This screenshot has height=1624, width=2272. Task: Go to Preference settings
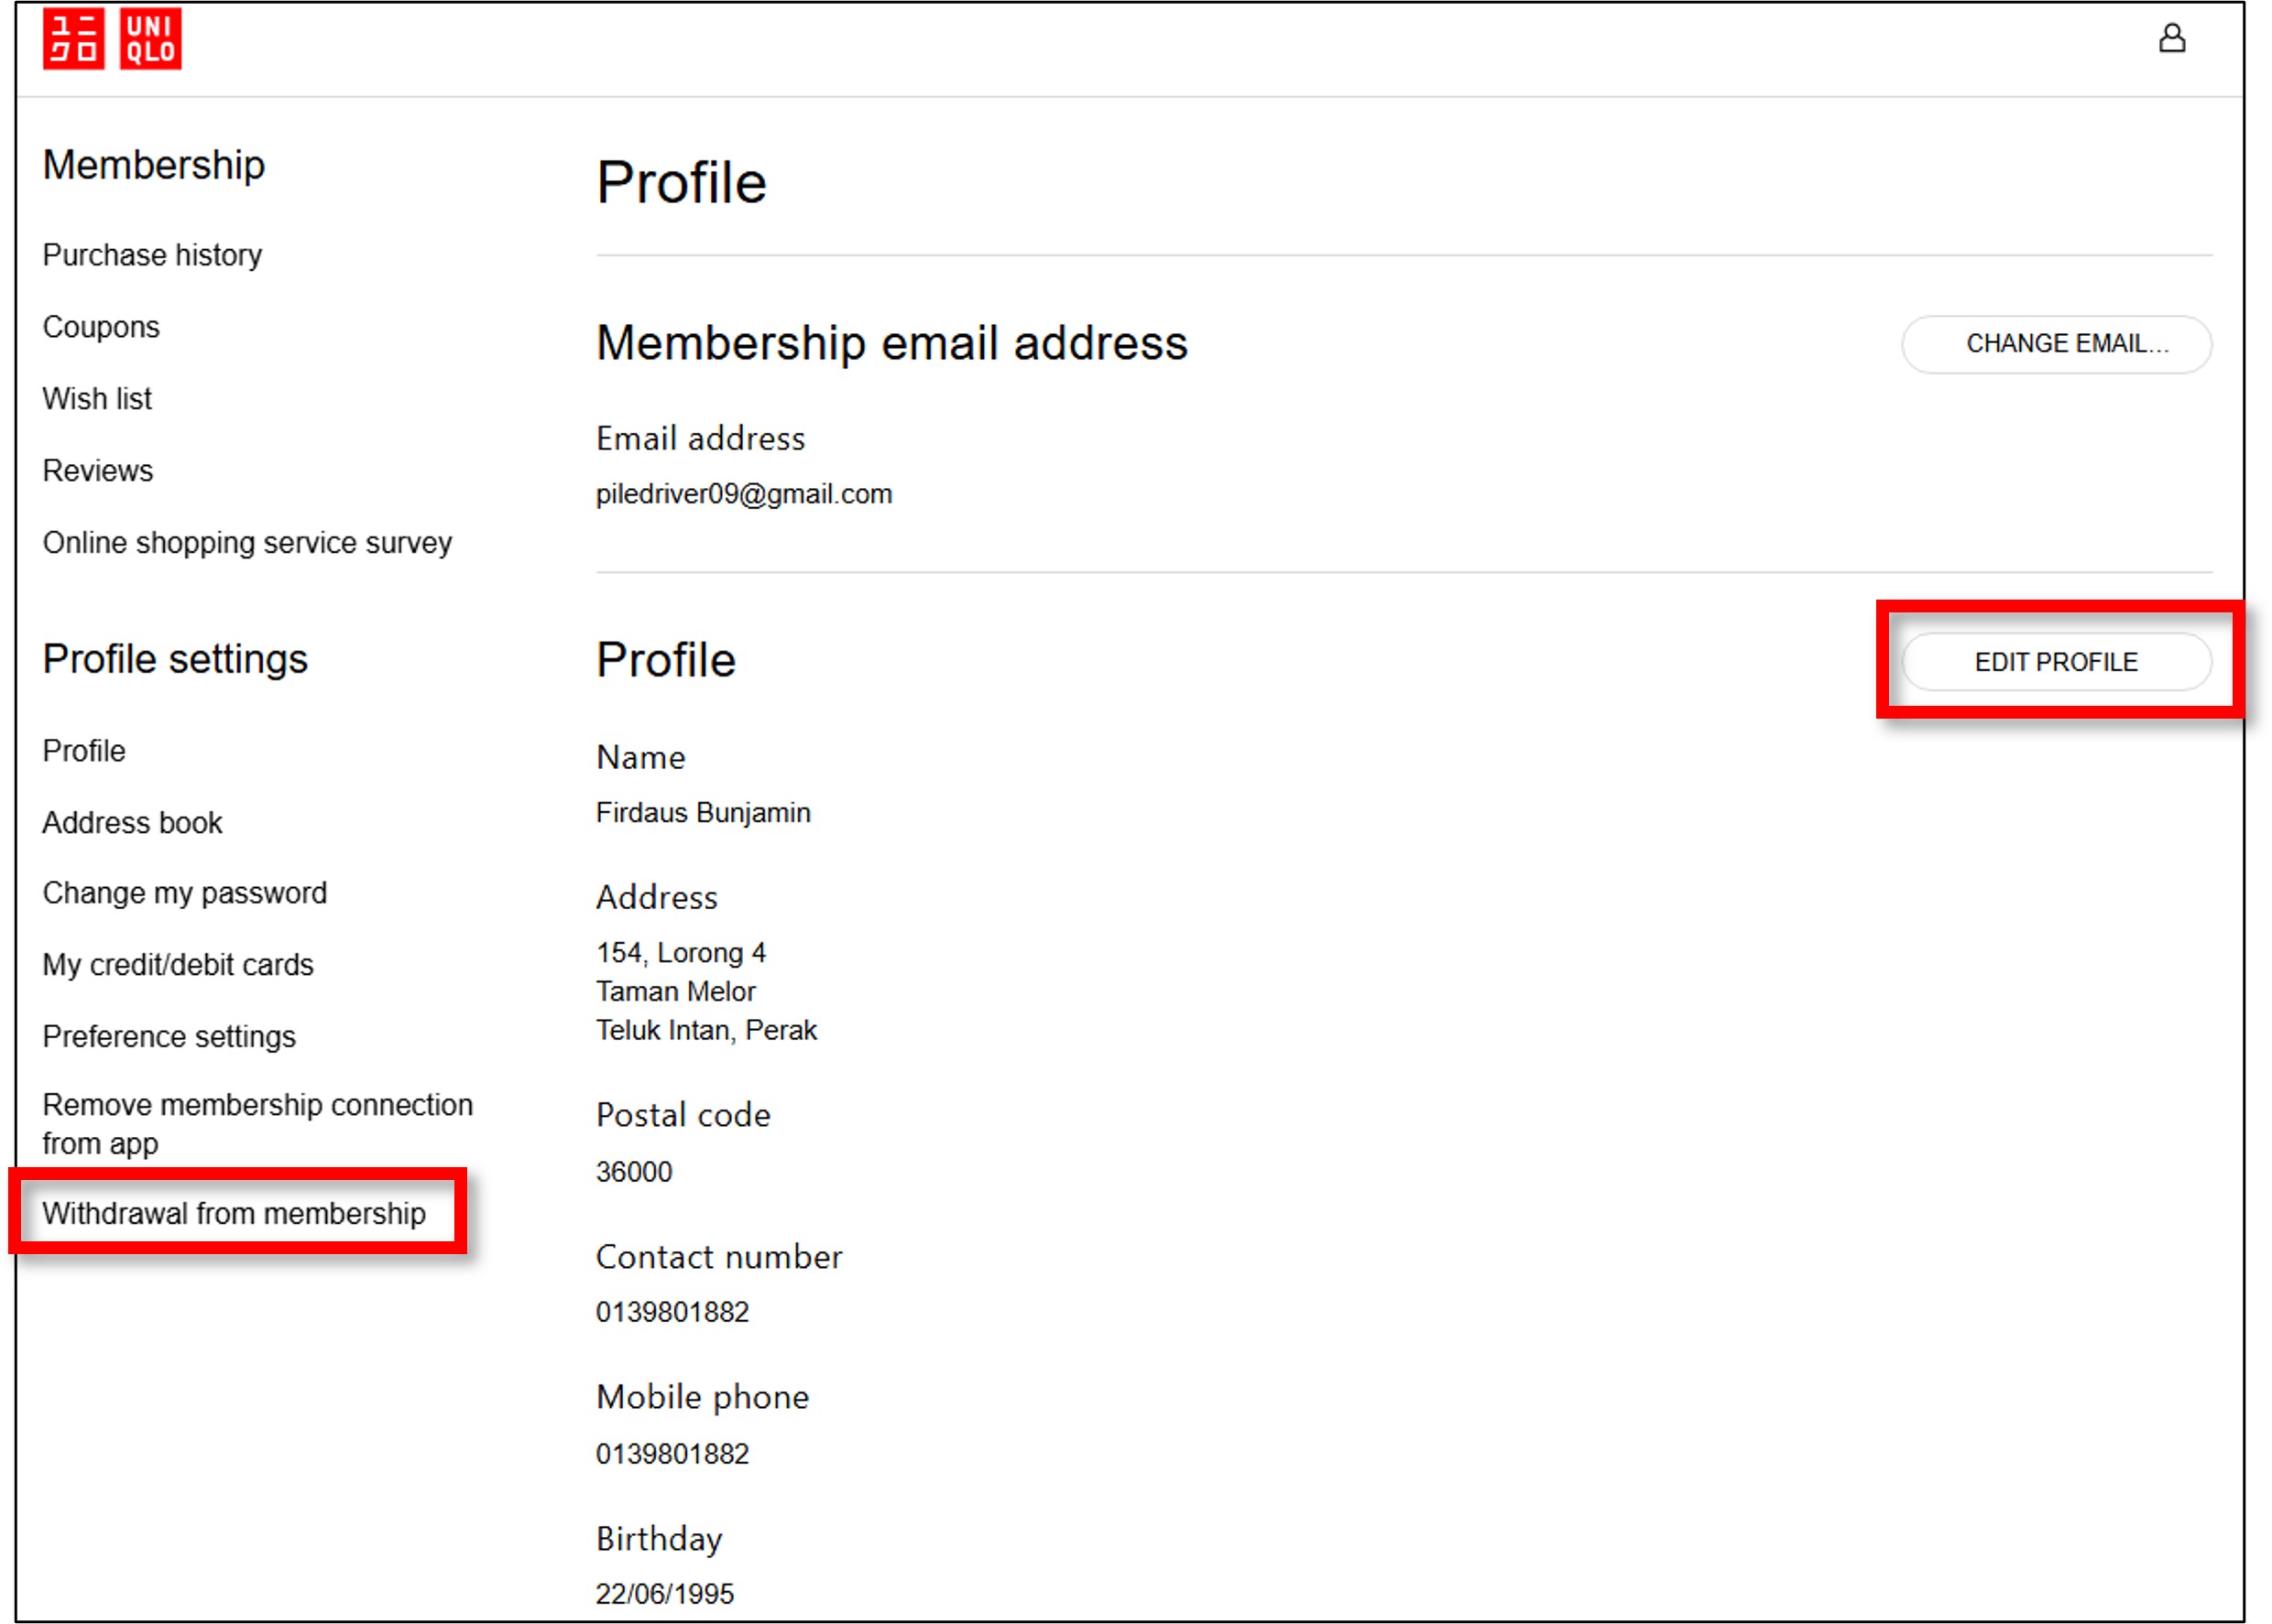169,1037
